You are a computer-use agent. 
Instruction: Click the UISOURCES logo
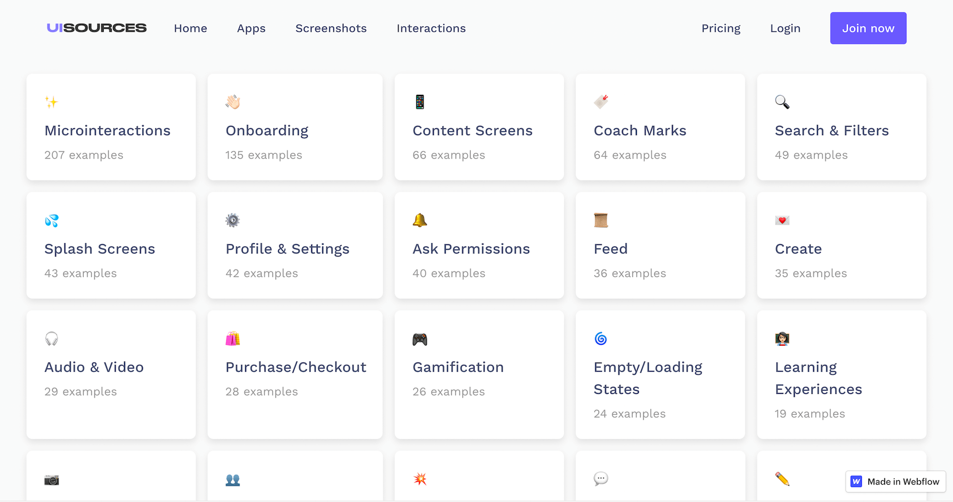coord(96,28)
